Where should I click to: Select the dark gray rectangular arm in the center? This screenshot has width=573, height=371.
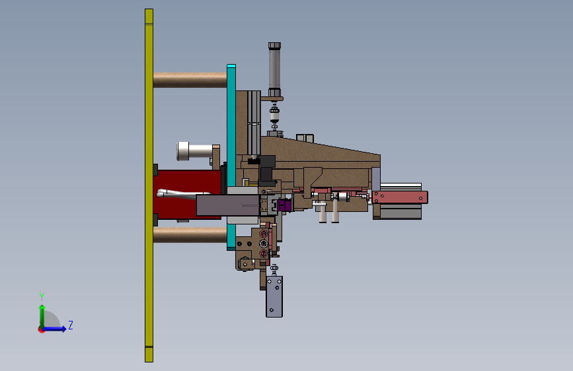pyautogui.click(x=227, y=205)
